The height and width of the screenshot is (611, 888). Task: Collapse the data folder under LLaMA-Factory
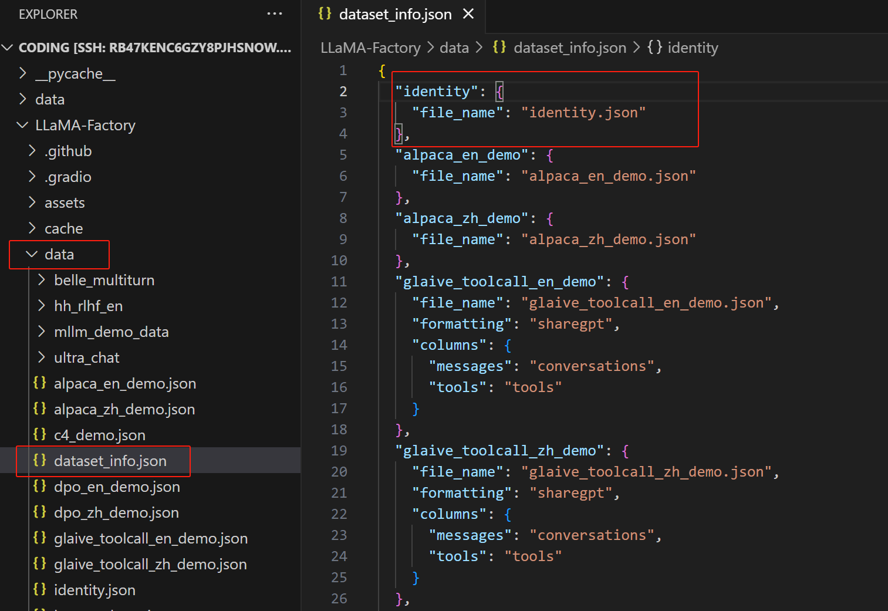click(32, 254)
